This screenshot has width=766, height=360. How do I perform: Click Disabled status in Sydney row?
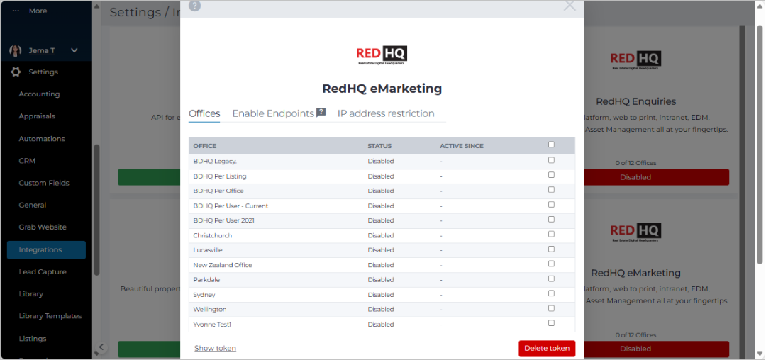[381, 295]
